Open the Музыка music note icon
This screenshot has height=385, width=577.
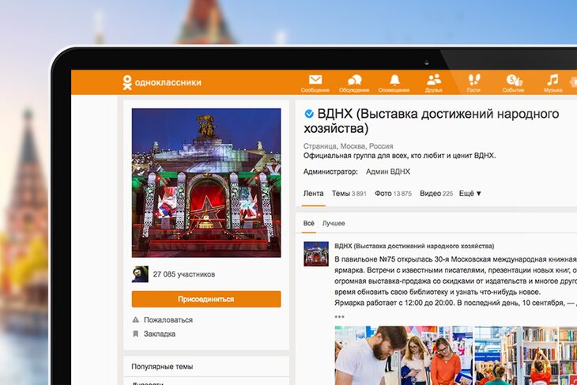pos(552,80)
